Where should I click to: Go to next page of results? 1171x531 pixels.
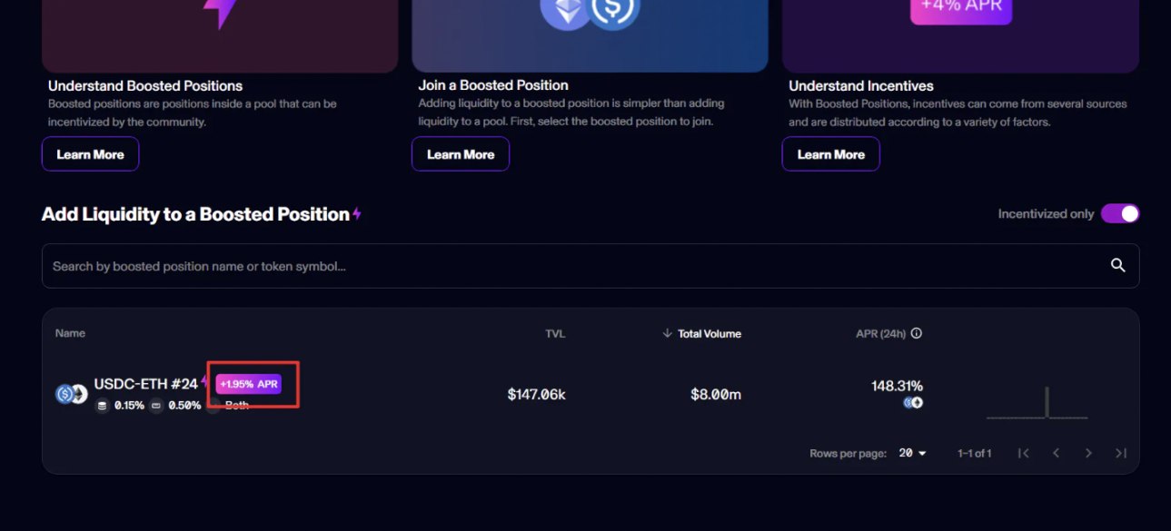click(1088, 453)
